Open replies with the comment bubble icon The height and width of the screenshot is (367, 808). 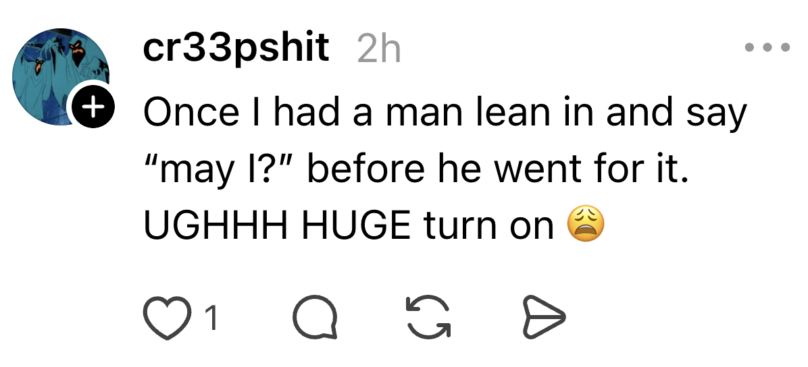315,317
